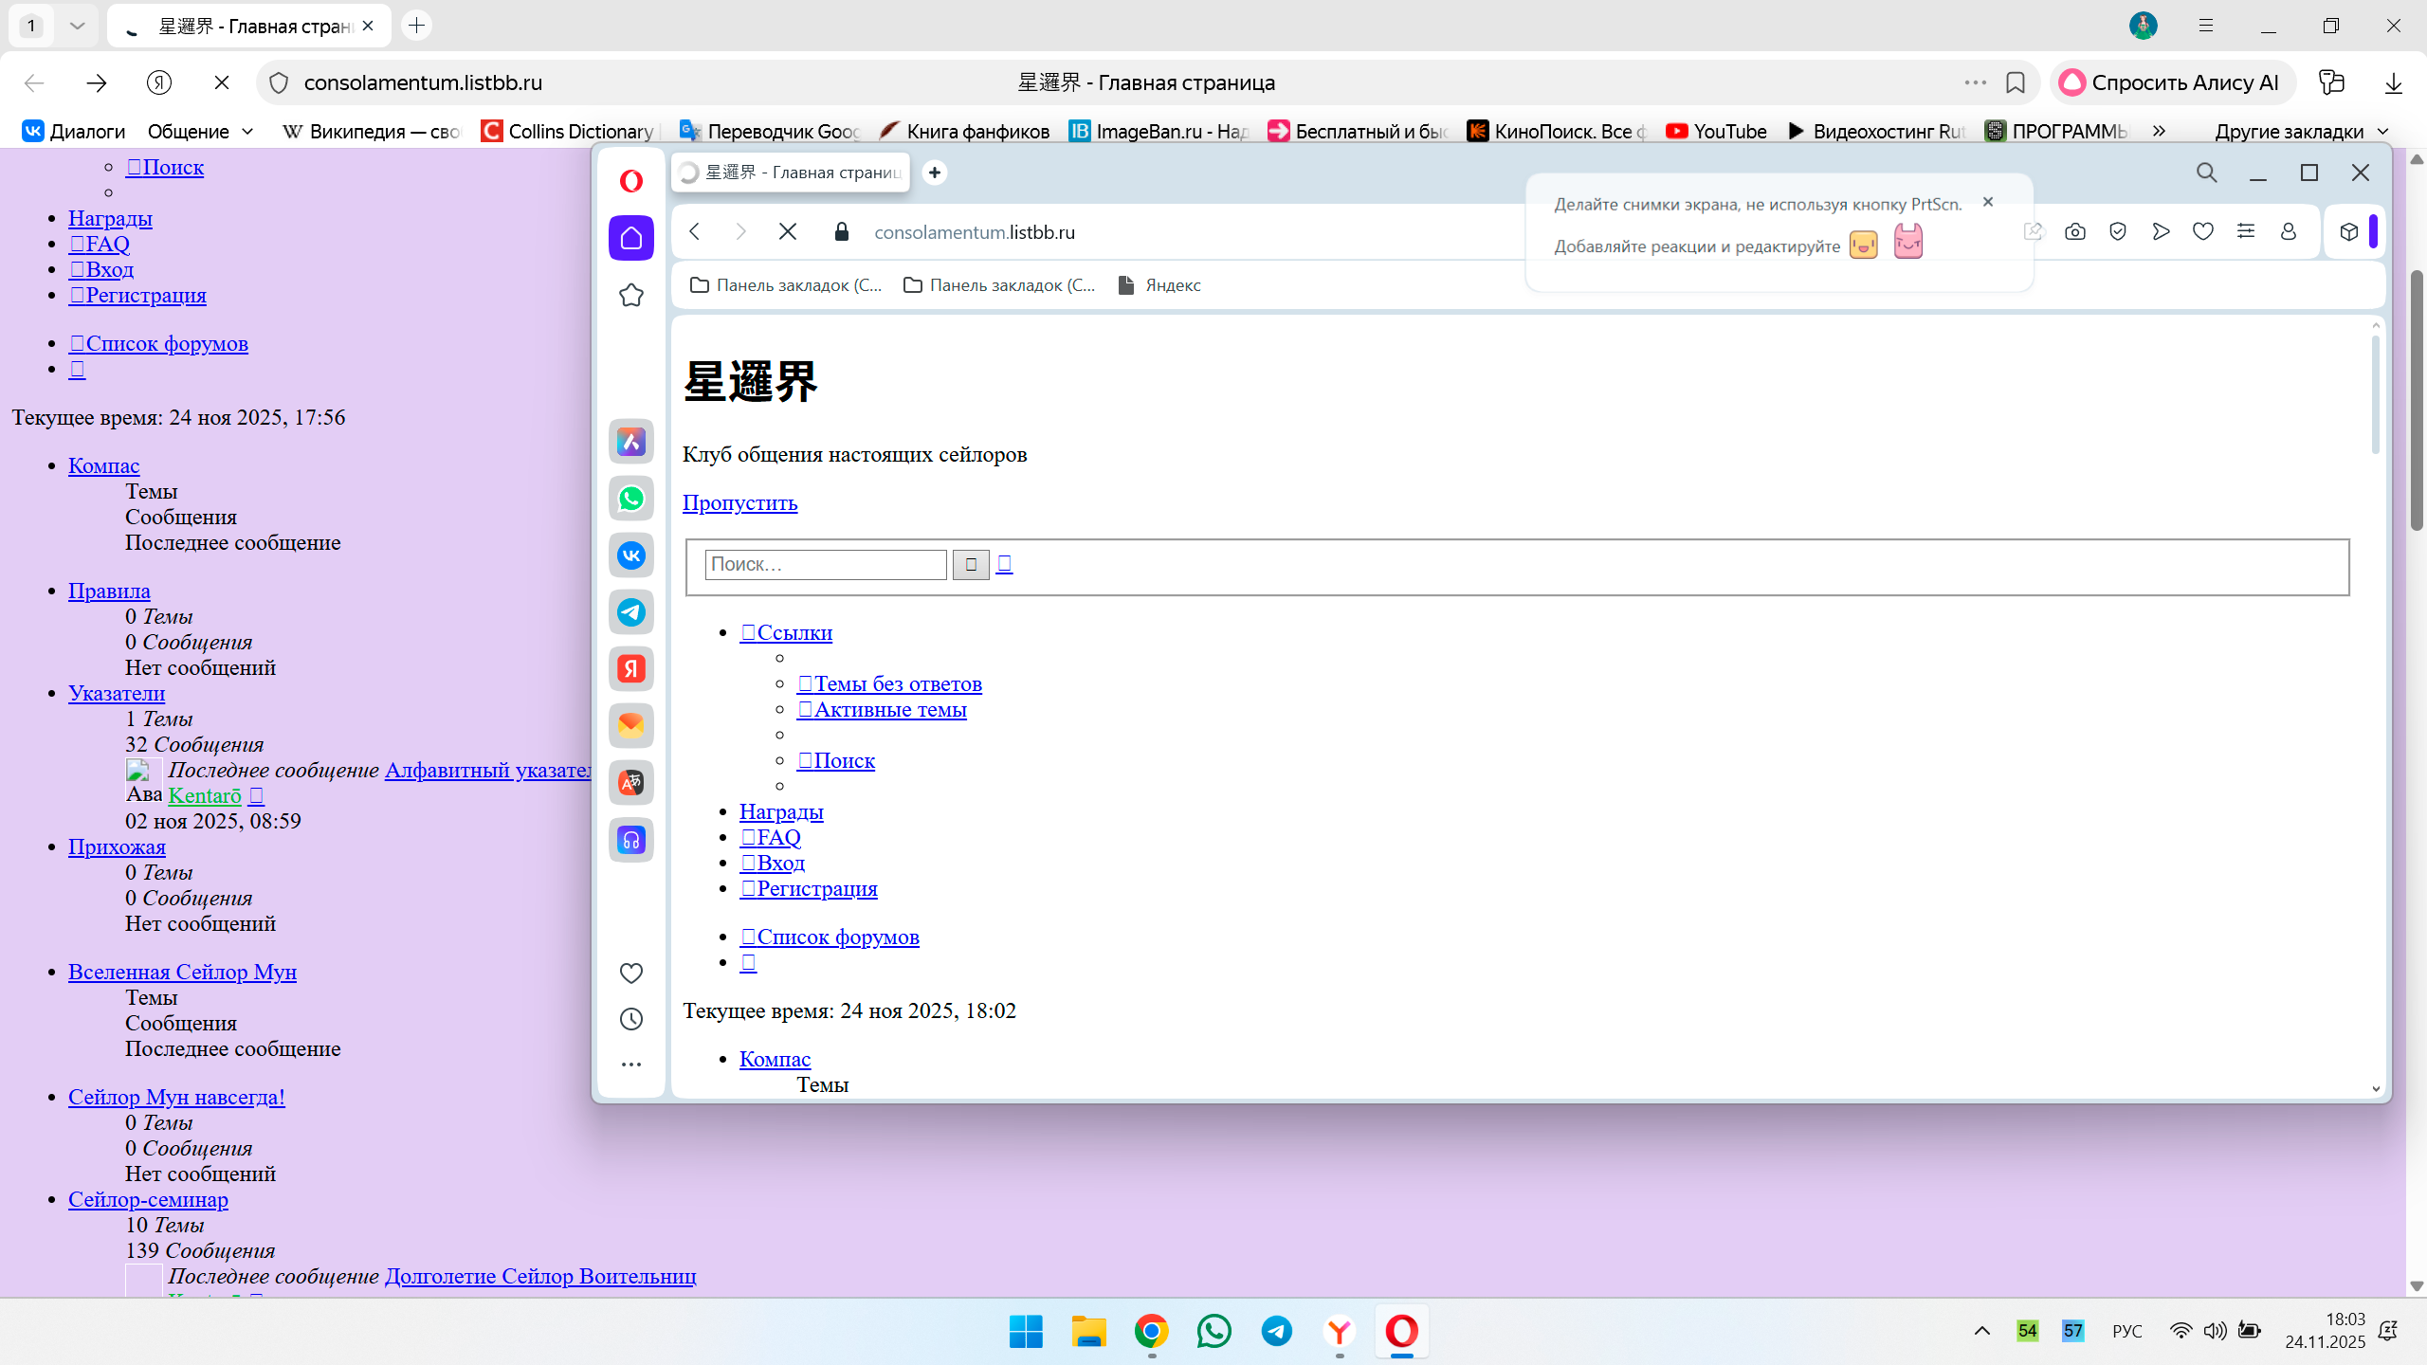
Task: Switch to the 星遷界 tab in Opera
Action: 791,173
